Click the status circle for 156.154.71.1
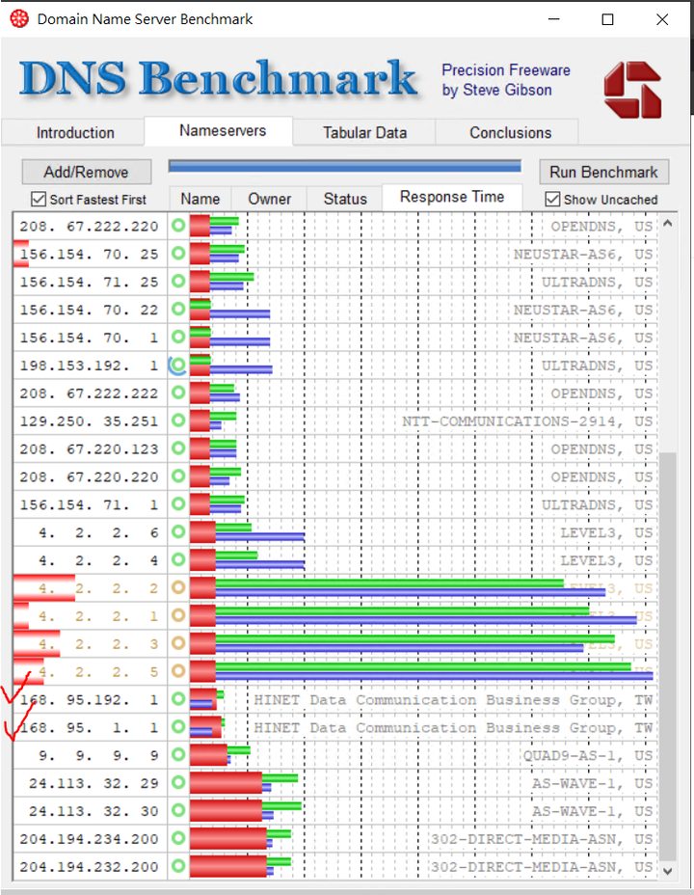The height and width of the screenshot is (895, 694). click(178, 504)
